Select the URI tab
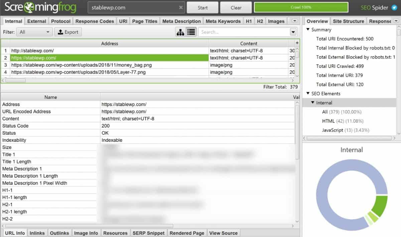This screenshot has width=401, height=237. click(123, 21)
